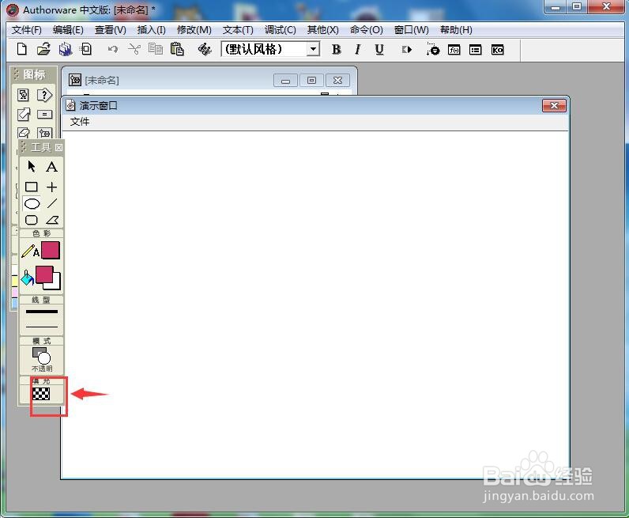The image size is (629, 518).
Task: Open the 帮助(H) menu
Action: pos(456,30)
